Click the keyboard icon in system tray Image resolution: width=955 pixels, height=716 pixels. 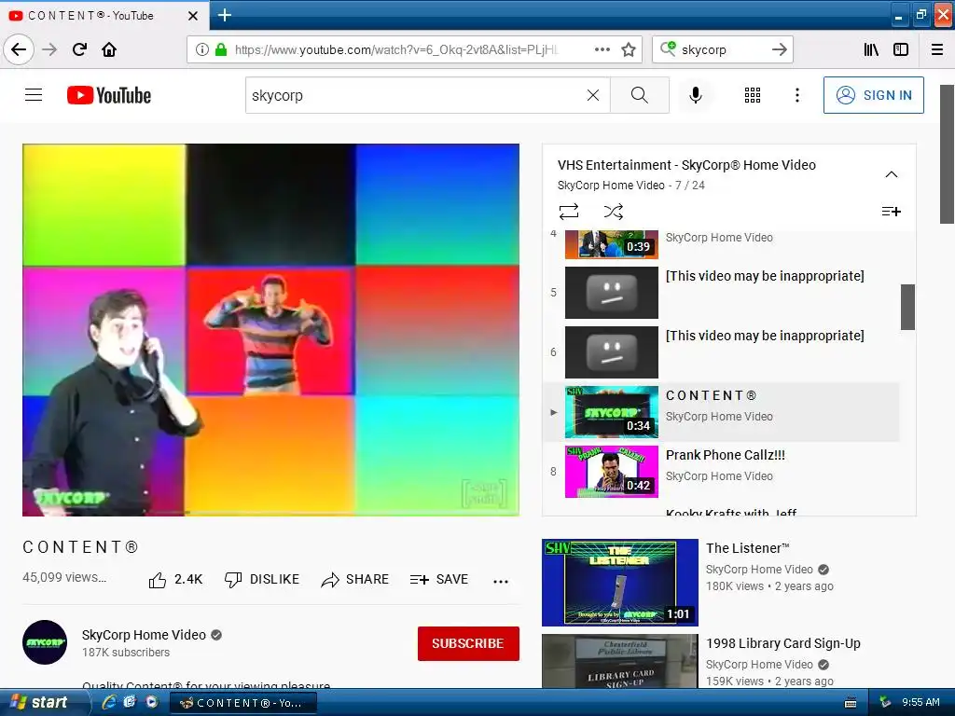851,703
